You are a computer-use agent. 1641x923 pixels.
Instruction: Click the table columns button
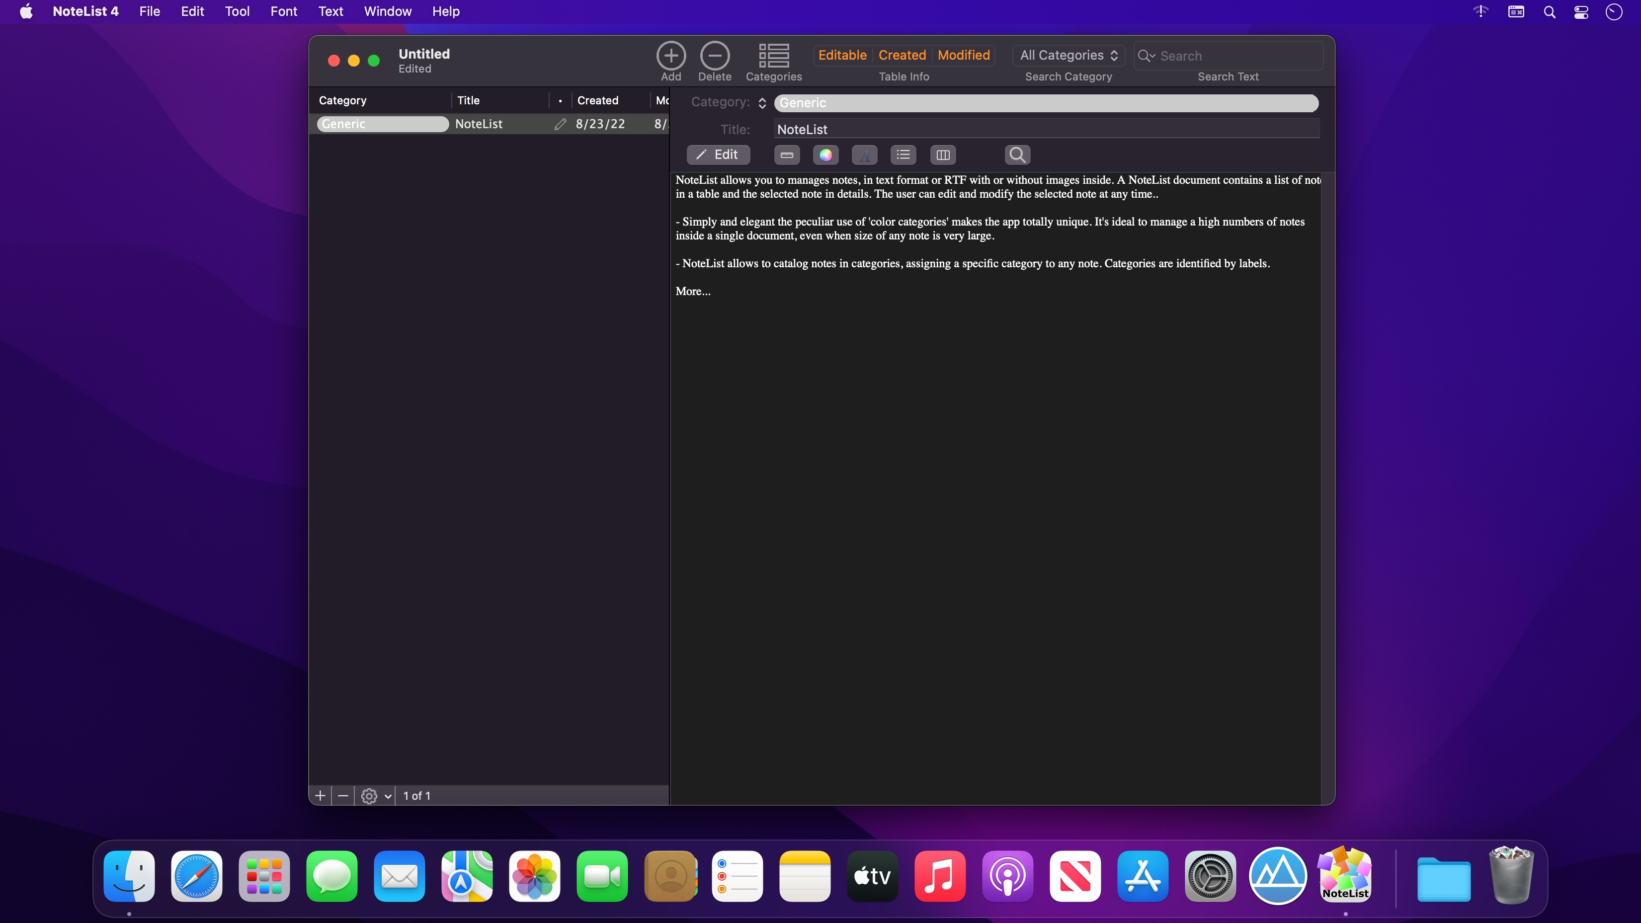coord(943,155)
